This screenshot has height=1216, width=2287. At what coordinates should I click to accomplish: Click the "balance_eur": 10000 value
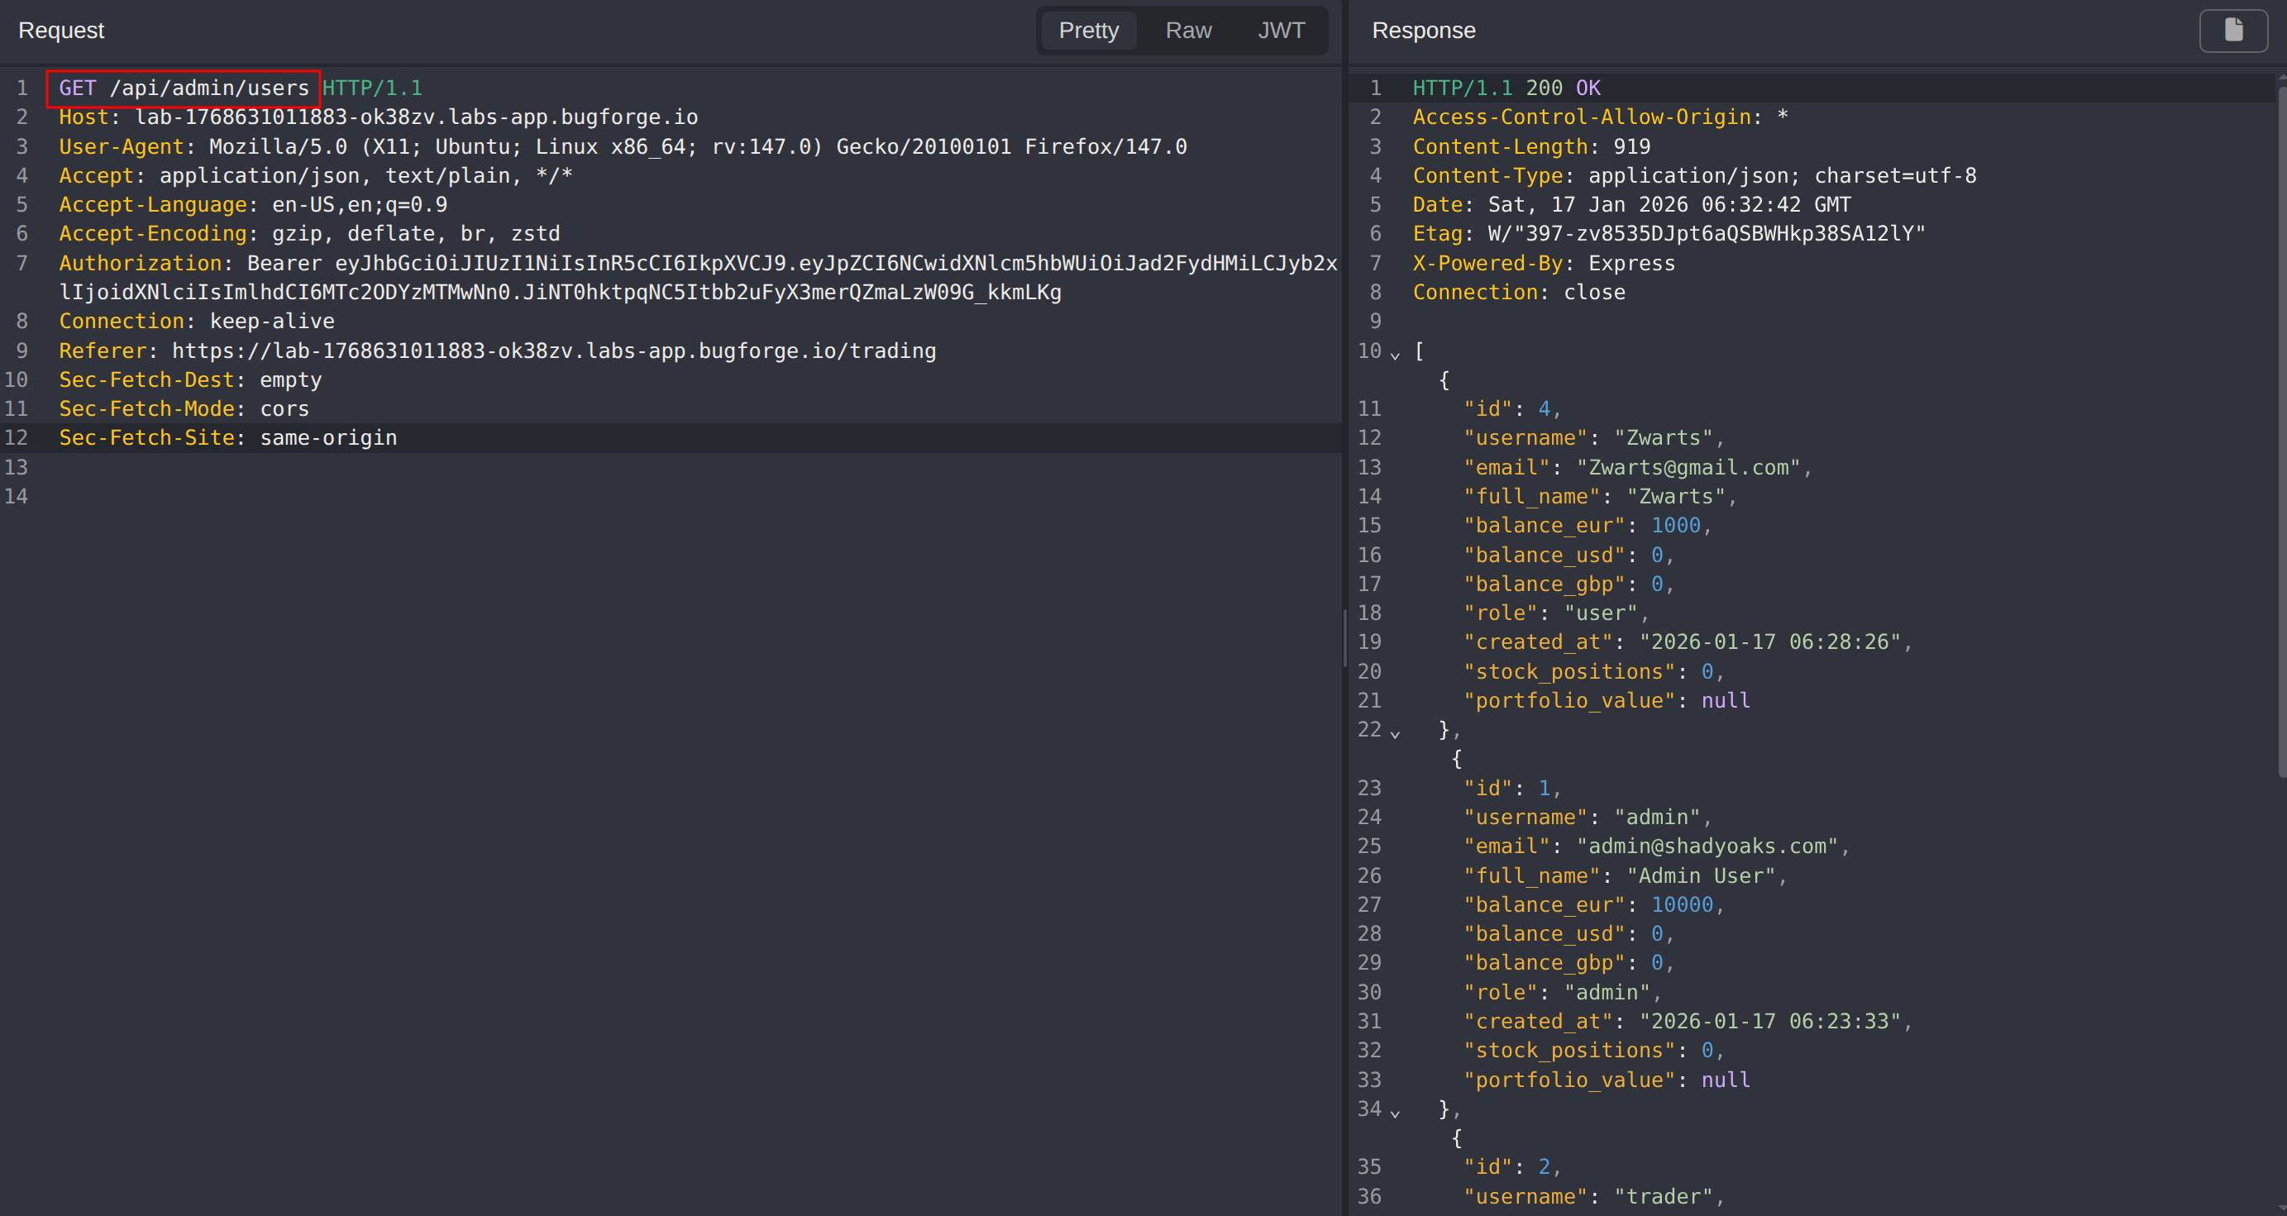pos(1682,904)
